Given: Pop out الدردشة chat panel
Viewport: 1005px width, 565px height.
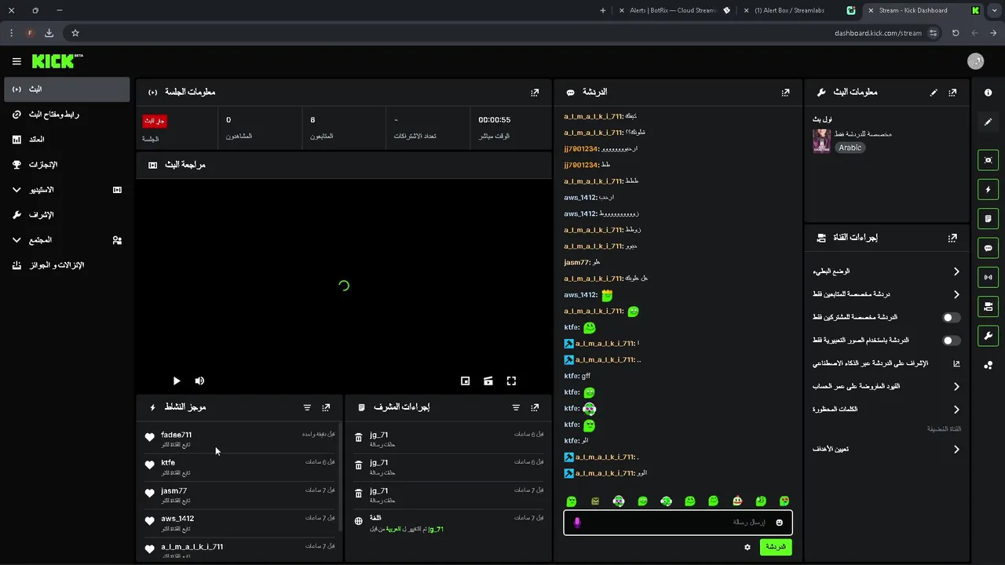Looking at the screenshot, I should click(x=785, y=92).
